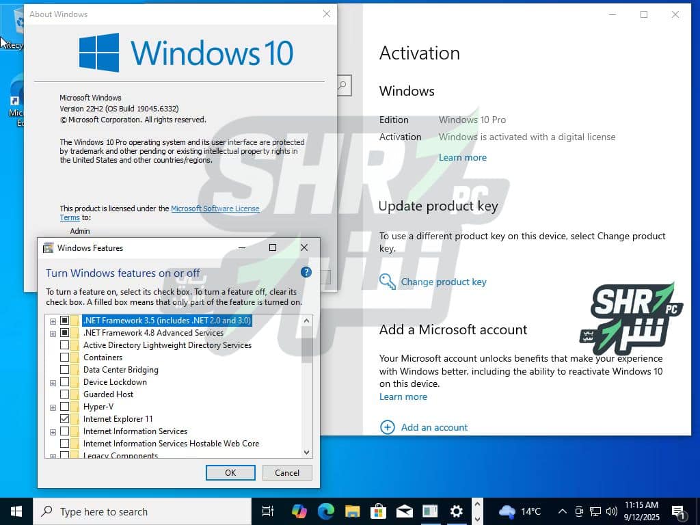Enable the Guarded Host checkbox
700x525 pixels.
[x=64, y=394]
